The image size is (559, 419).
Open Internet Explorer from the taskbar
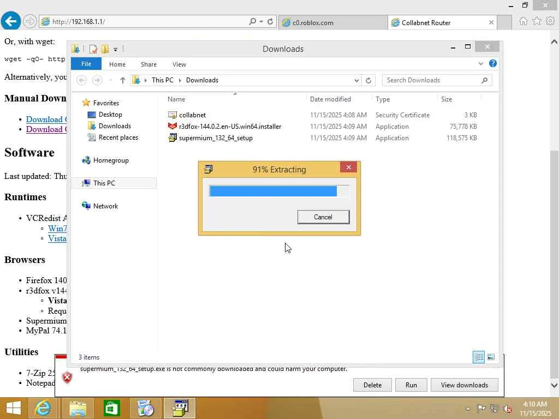tap(43, 408)
